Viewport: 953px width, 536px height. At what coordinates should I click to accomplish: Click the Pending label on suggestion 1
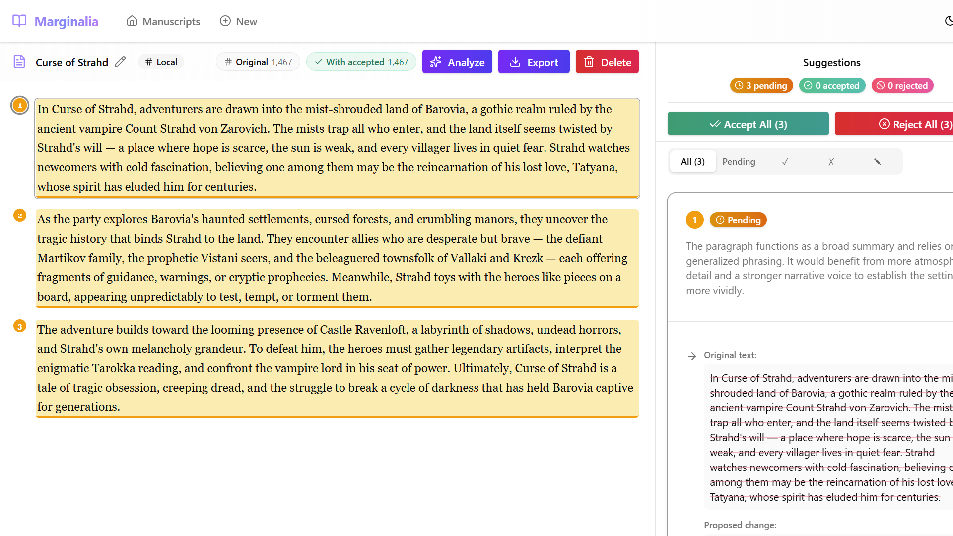[x=738, y=220]
